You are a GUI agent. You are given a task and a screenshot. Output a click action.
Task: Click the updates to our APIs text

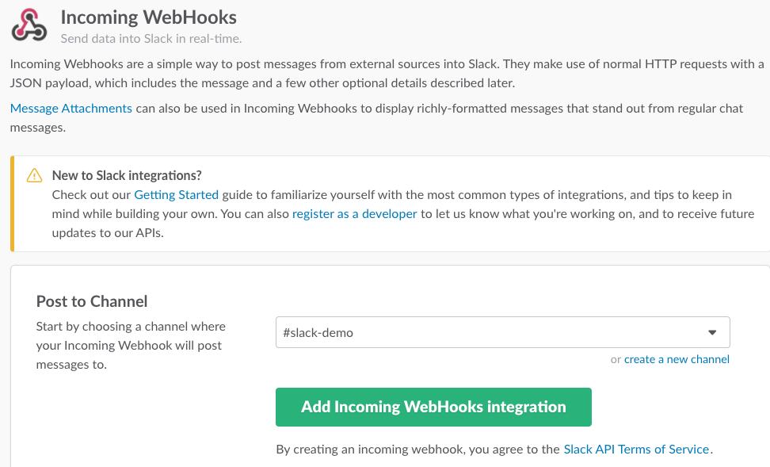coord(108,233)
